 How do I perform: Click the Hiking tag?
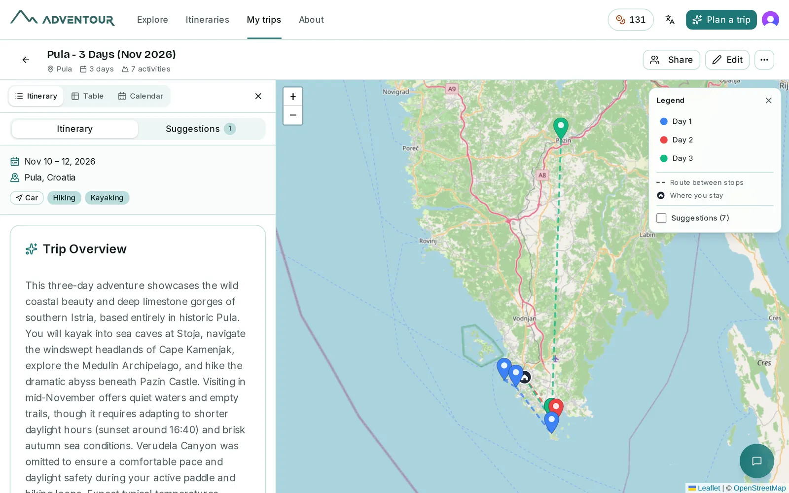64,198
